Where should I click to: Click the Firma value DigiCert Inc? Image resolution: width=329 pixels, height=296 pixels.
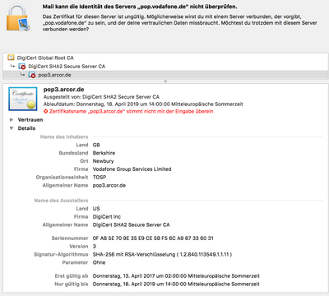click(107, 217)
